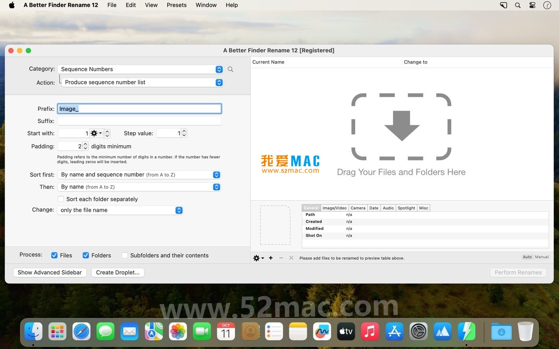Switch preview mode to Manual
The height and width of the screenshot is (349, 559).
tap(542, 257)
